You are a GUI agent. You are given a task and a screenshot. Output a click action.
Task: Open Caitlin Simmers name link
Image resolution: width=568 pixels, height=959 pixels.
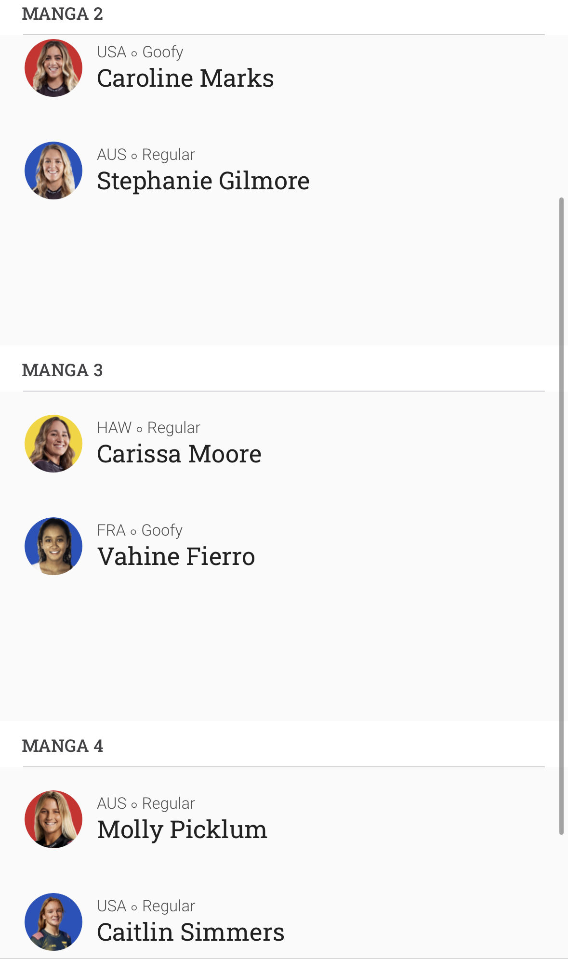(191, 932)
